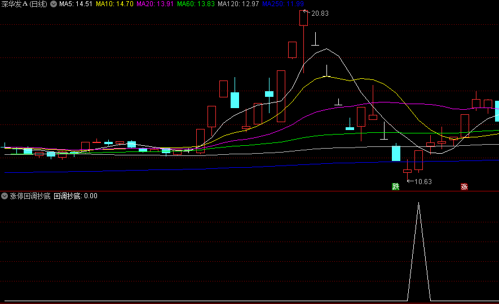Click the peak of the 回调抄底 signal spike
This screenshot has height=304, width=499.
pos(418,203)
